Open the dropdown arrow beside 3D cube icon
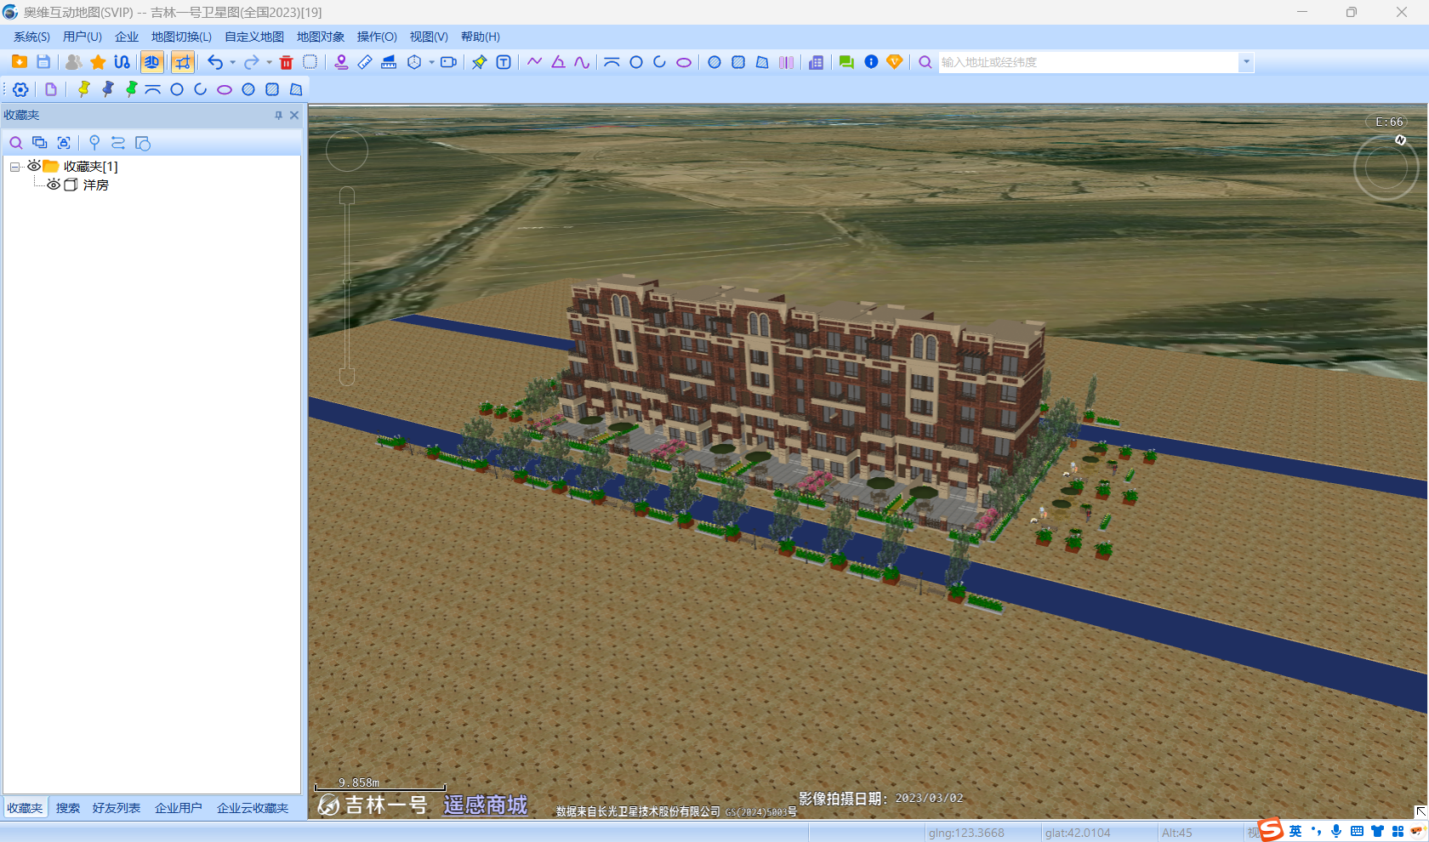 [x=431, y=62]
